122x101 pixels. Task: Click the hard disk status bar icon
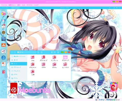pyautogui.click(x=96, y=100)
